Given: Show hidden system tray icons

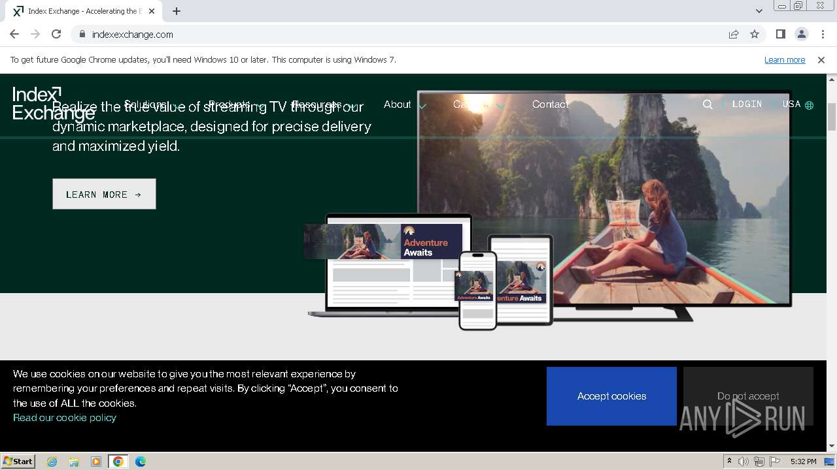Looking at the screenshot, I should (729, 462).
